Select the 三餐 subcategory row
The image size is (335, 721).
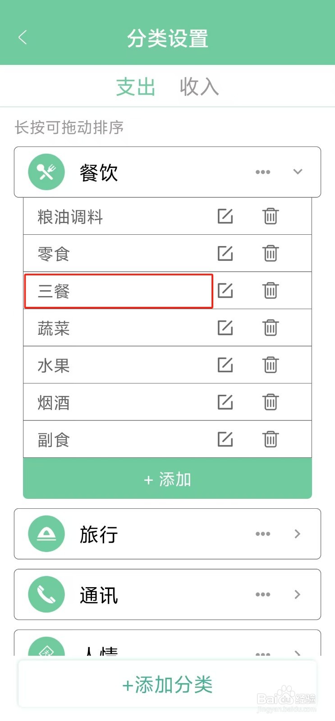pyautogui.click(x=118, y=291)
